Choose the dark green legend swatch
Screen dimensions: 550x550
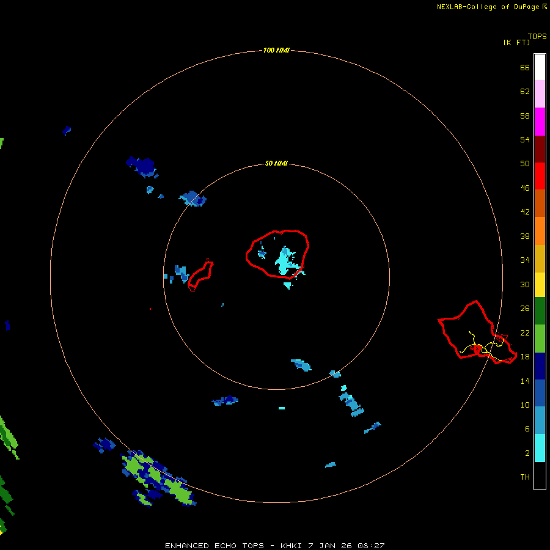coord(540,311)
